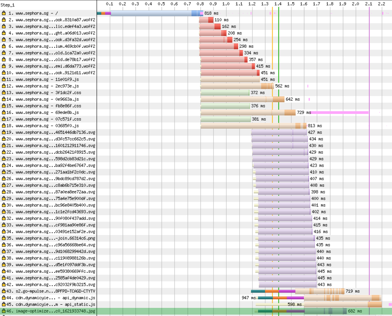The height and width of the screenshot is (316, 392).
Task: Click the lock icon on row 1
Action: 4,13
